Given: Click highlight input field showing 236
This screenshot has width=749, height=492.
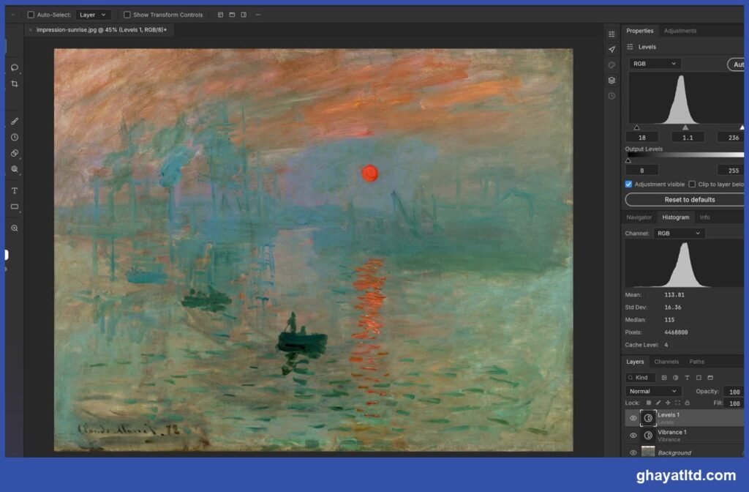Looking at the screenshot, I should [x=731, y=137].
